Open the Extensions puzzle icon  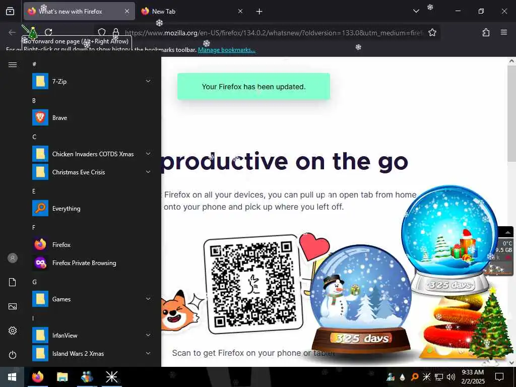click(x=486, y=32)
